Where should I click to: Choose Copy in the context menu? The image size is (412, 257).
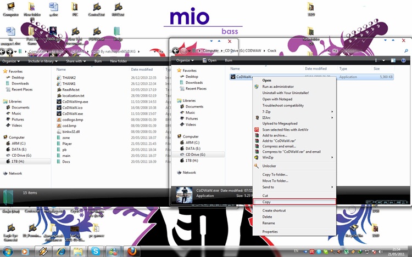[x=294, y=202]
